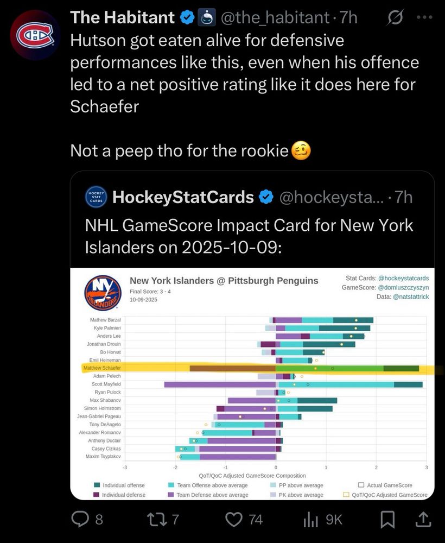Open the share icon menu
The height and width of the screenshot is (543, 445).
pos(422,520)
